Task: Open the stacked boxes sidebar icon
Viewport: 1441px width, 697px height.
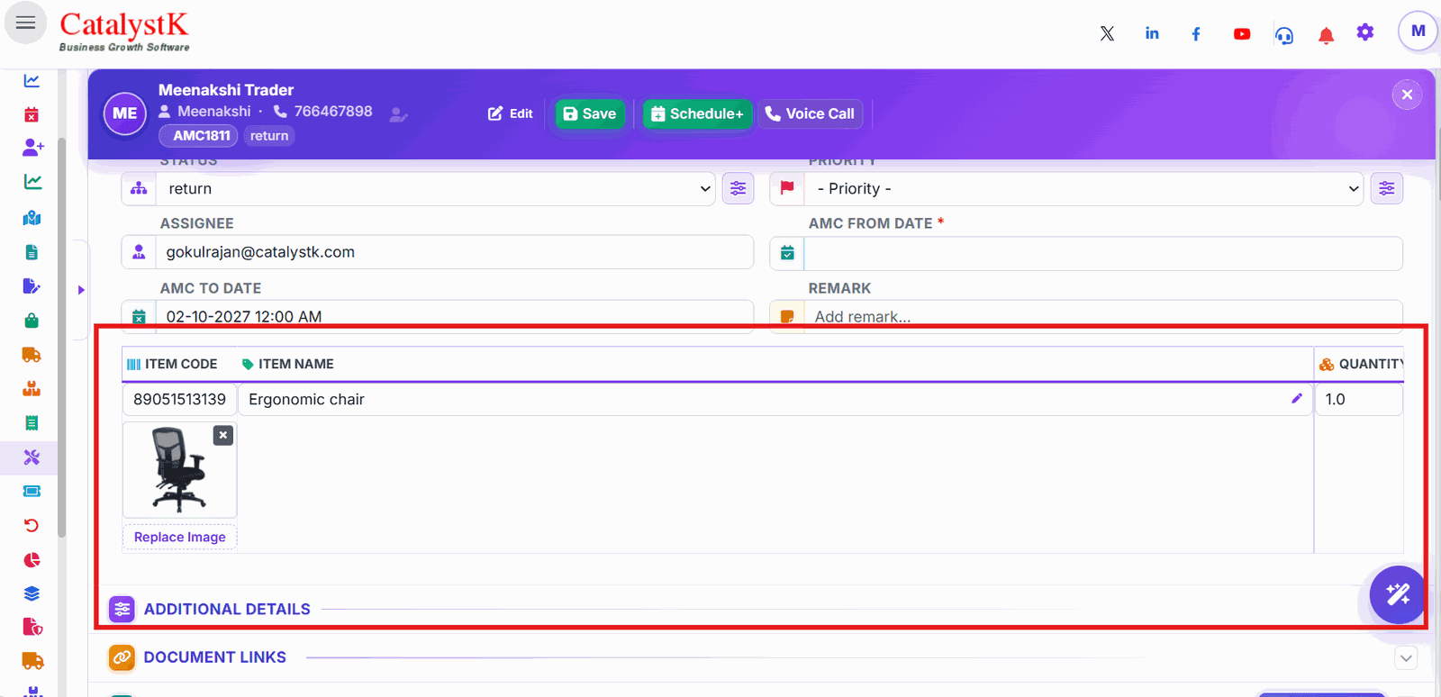Action: click(x=32, y=389)
